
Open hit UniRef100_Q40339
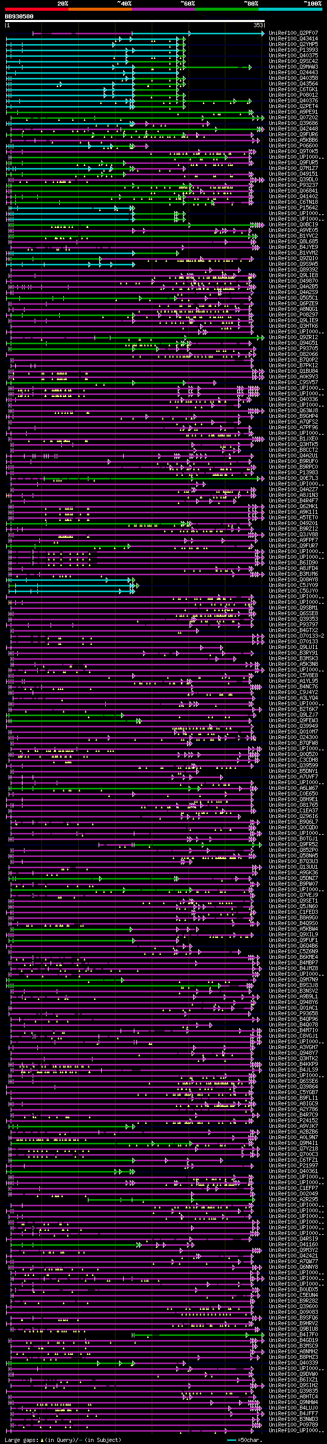coord(293,1363)
